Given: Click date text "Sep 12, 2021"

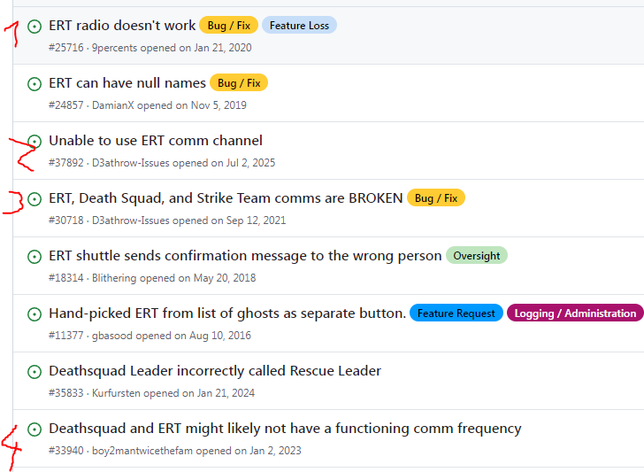Looking at the screenshot, I should click(256, 221).
